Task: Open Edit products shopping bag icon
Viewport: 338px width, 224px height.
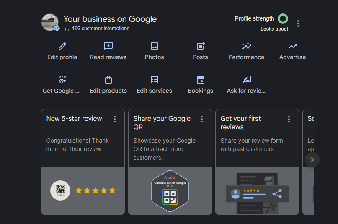Action: 108,80
